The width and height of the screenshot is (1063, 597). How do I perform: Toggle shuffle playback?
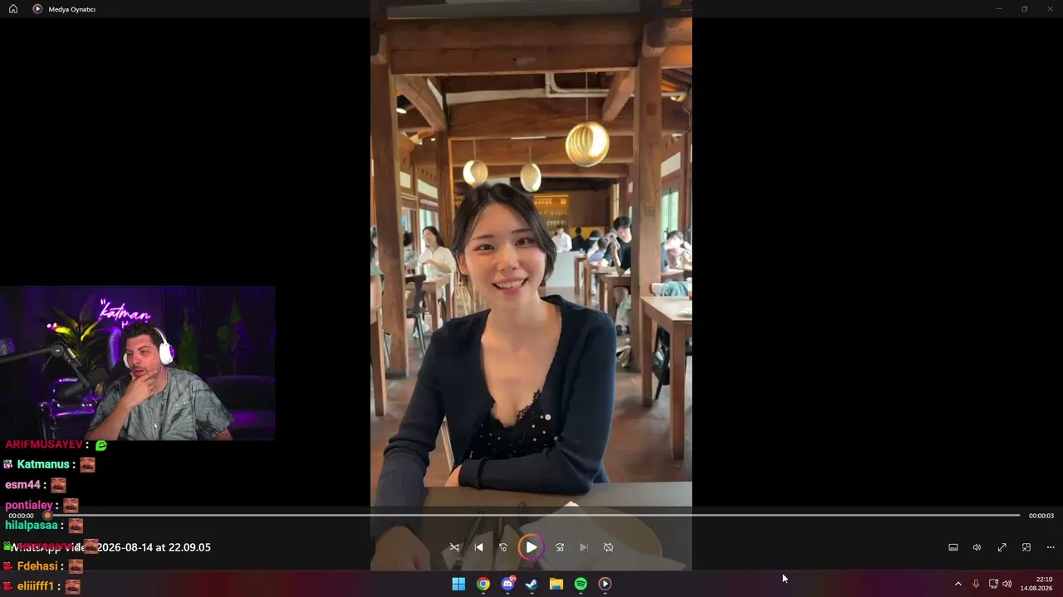click(x=454, y=547)
